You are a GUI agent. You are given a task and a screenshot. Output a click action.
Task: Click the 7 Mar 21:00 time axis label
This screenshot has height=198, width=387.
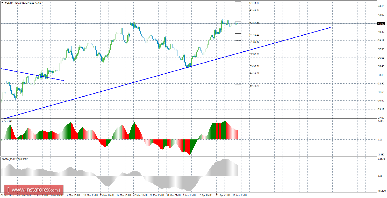pyautogui.click(x=73, y=195)
